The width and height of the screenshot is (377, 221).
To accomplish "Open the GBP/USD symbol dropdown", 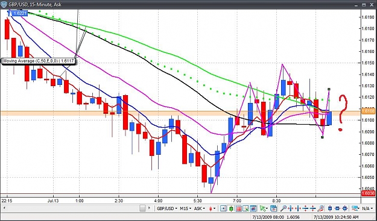I will [x=167, y=208].
